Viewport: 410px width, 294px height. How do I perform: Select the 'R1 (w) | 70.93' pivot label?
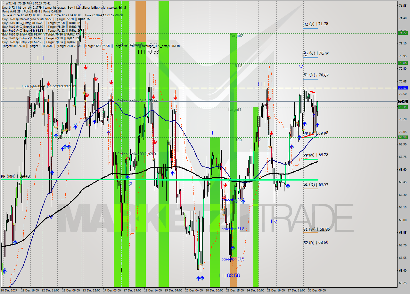(316, 54)
